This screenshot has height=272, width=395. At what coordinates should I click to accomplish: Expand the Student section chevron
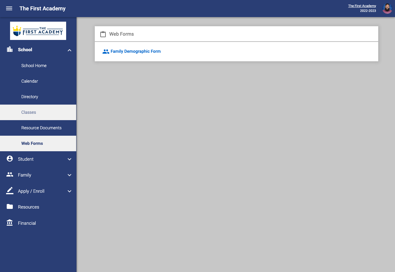click(x=69, y=159)
